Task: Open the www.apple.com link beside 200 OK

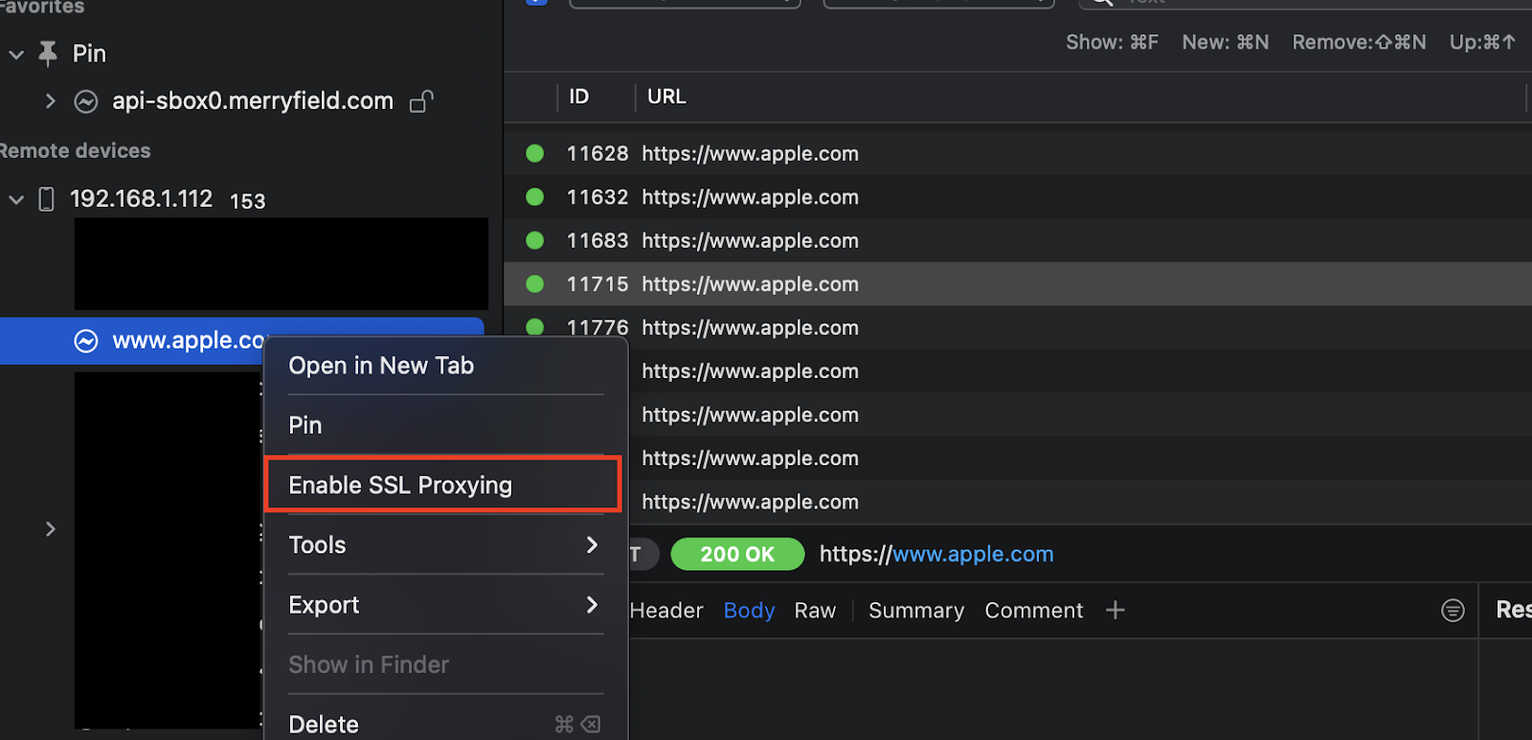Action: [973, 554]
